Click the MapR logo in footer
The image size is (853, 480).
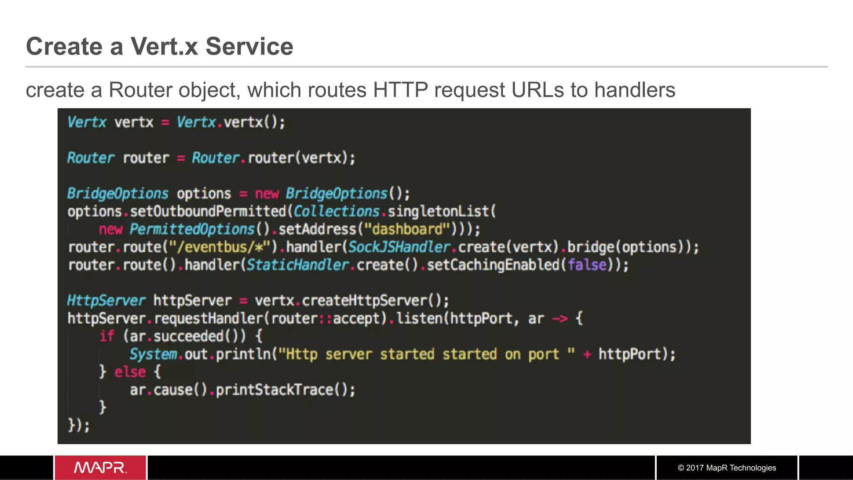coord(100,468)
